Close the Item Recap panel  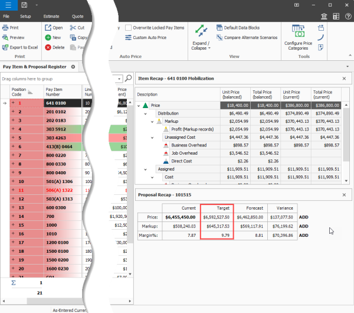344,79
